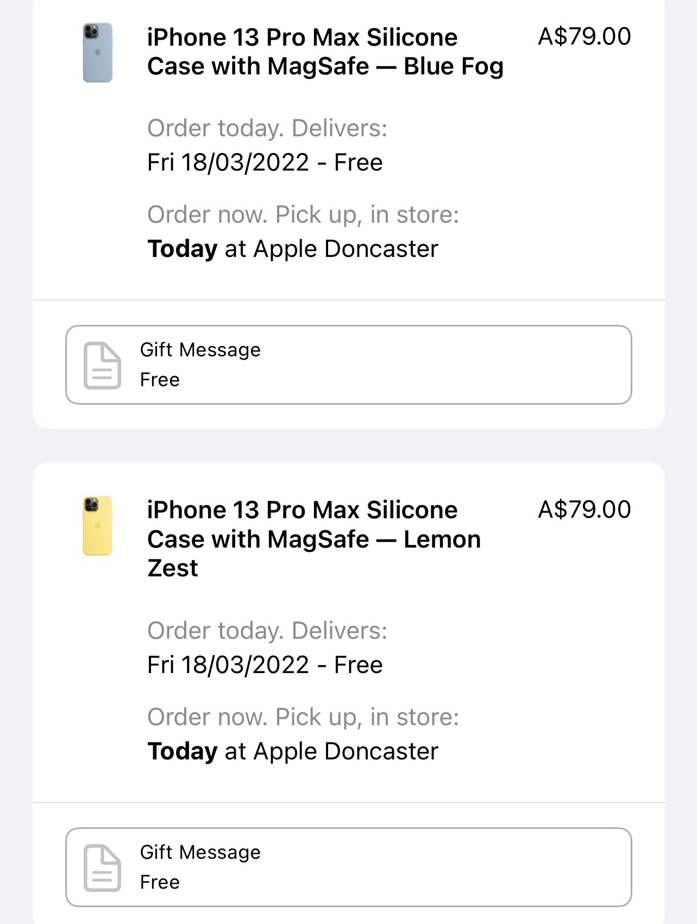Viewport: 697px width, 924px height.
Task: Select Today at Apple Doncaster pickup for Blue Fog
Action: [x=292, y=249]
